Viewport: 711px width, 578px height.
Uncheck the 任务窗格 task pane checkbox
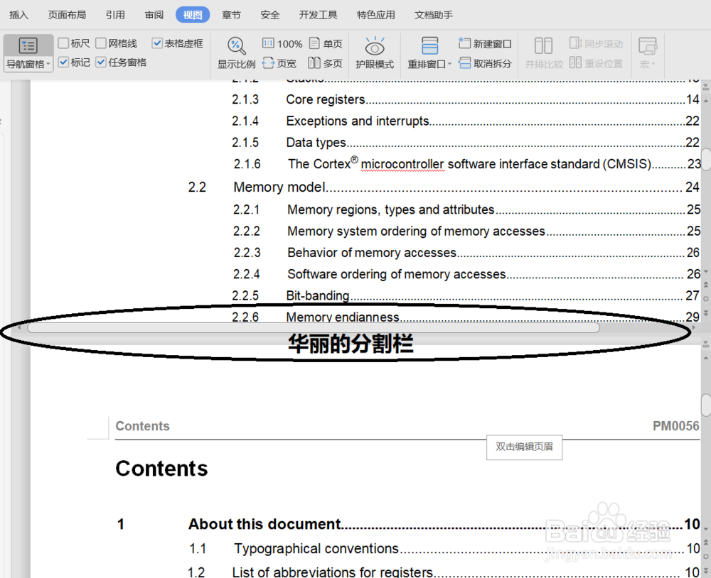(101, 62)
